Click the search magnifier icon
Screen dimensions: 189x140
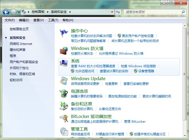(x=183, y=12)
